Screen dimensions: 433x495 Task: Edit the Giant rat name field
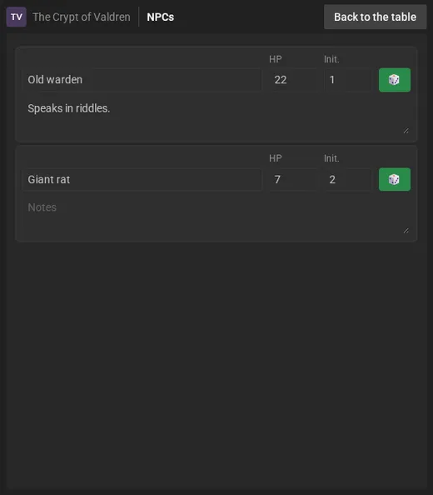tap(142, 179)
